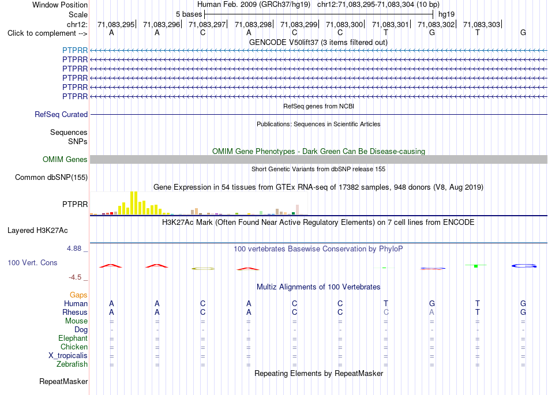
Task: Open '100 vertebrates Basewise Conservation by PhyloP' title
Action: tap(318, 249)
